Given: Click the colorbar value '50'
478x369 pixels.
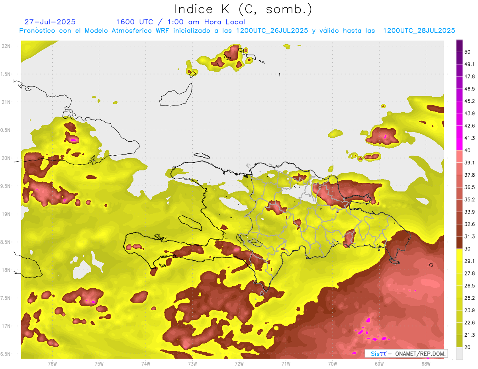Looking at the screenshot, I should click(468, 52).
